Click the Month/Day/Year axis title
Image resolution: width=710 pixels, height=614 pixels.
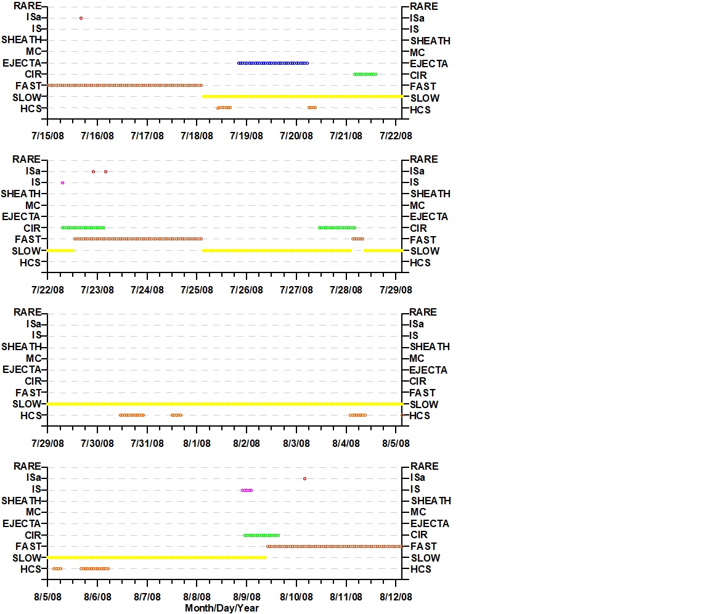[x=221, y=608]
